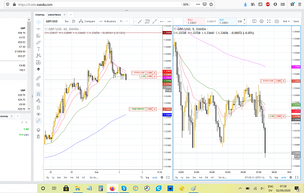Image resolution: width=304 pixels, height=193 pixels.
Task: Click BUY at 1.33654
Action: coord(227,21)
